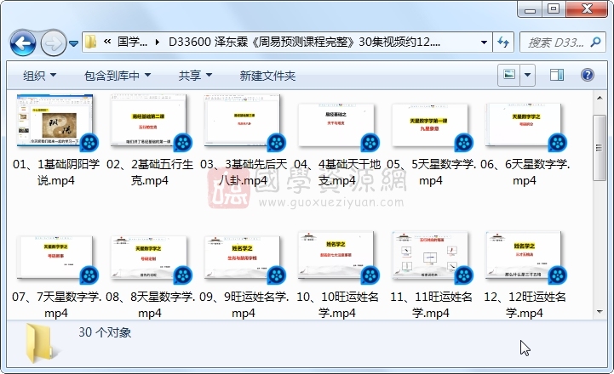Go back to the previous folder
This screenshot has height=374, width=614.
click(23, 42)
